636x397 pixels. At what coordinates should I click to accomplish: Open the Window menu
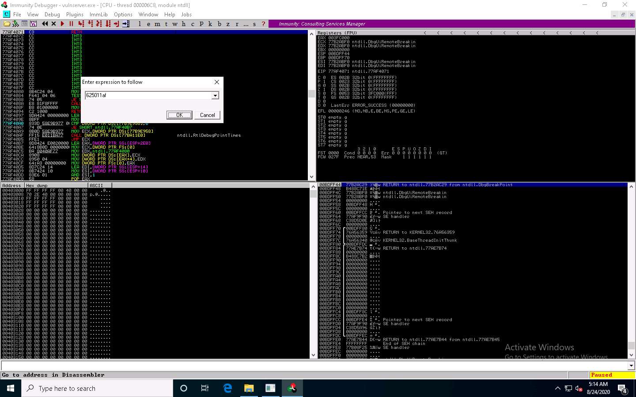click(x=148, y=15)
